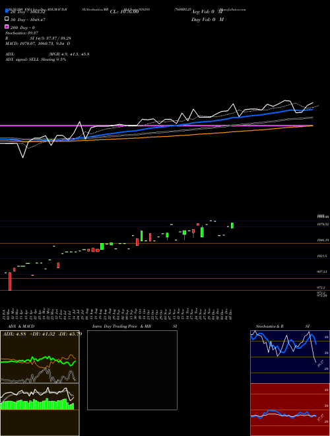Click the 'ADX signal: SELL' text
Image resolution: width=330 pixels, height=436 pixels.
[x=22, y=59]
